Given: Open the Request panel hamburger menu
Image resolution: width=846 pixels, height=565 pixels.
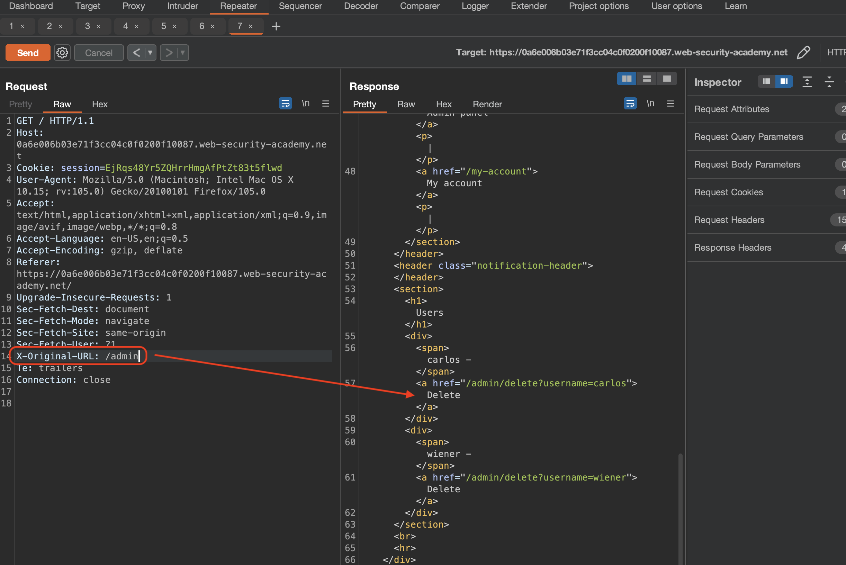Looking at the screenshot, I should (x=325, y=104).
